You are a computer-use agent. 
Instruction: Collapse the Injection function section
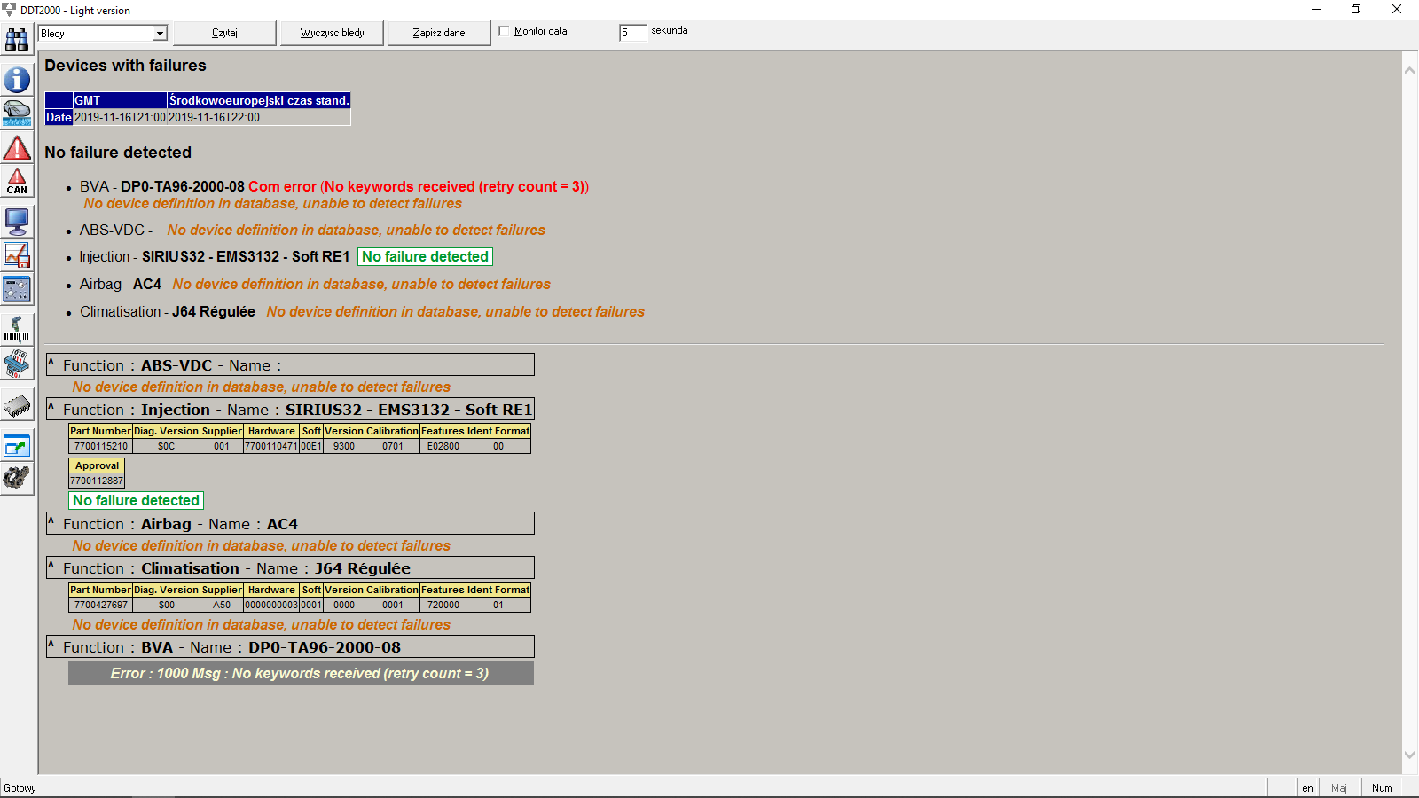tap(51, 407)
